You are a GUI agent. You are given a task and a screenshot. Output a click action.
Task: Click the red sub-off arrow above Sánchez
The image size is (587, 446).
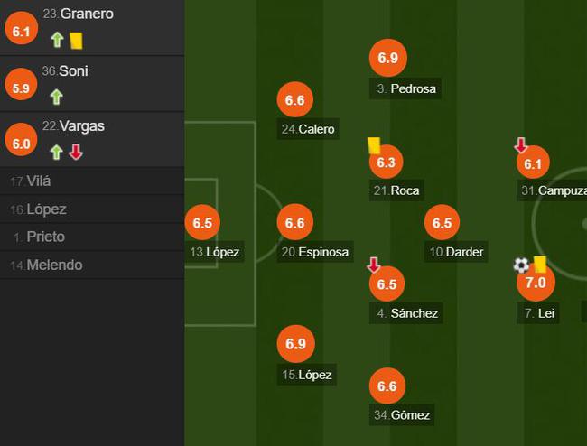pyautogui.click(x=373, y=265)
